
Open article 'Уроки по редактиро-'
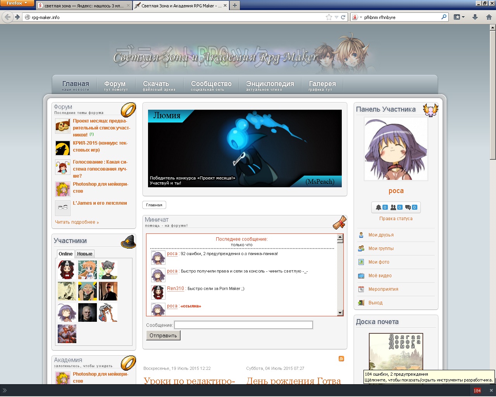coord(189,381)
